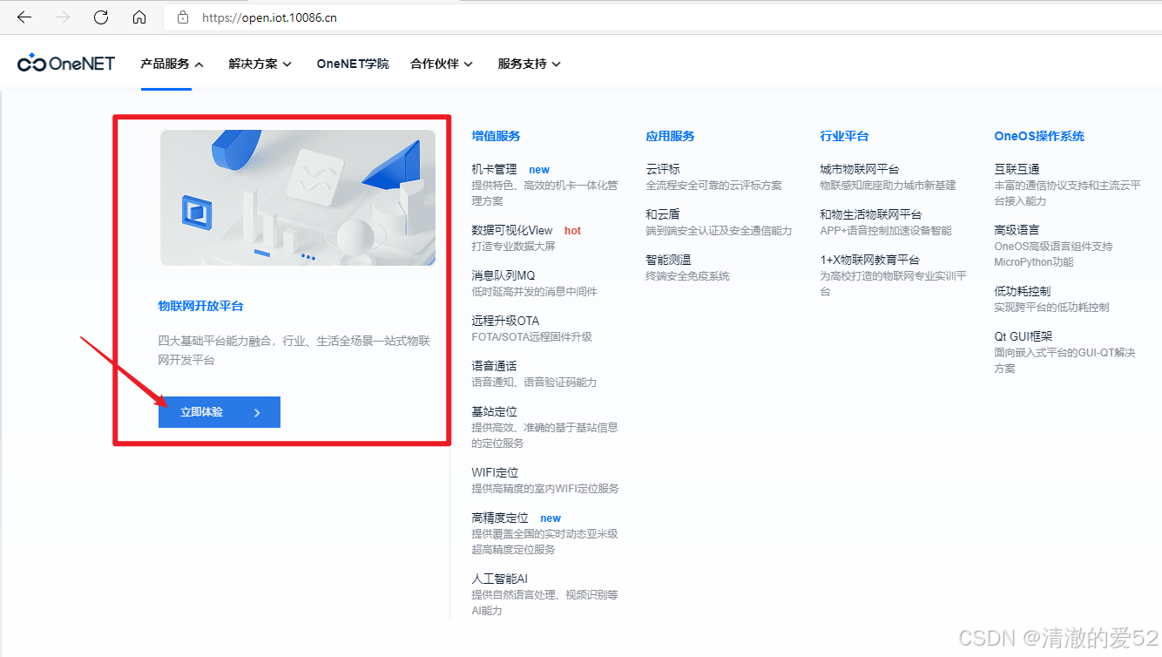1162x657 pixels.
Task: Open 高级语言 under OneOS
Action: pyautogui.click(x=1017, y=230)
